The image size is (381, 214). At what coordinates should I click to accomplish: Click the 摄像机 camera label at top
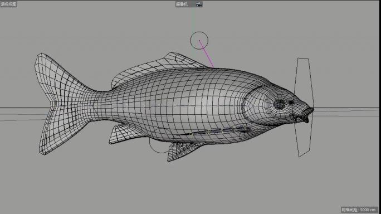(x=182, y=4)
